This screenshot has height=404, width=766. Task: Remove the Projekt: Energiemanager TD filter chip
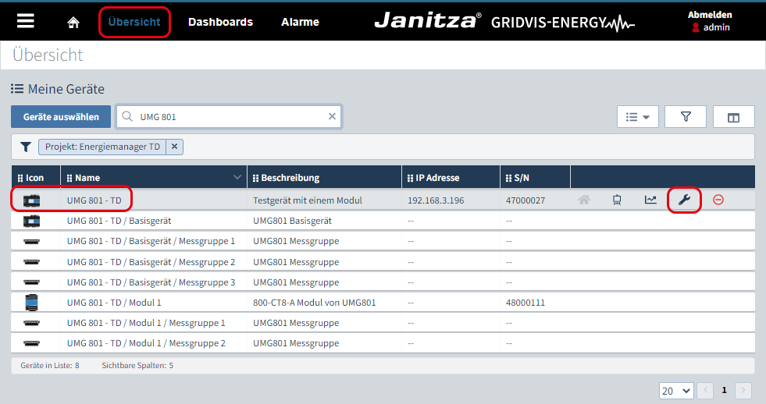(175, 146)
